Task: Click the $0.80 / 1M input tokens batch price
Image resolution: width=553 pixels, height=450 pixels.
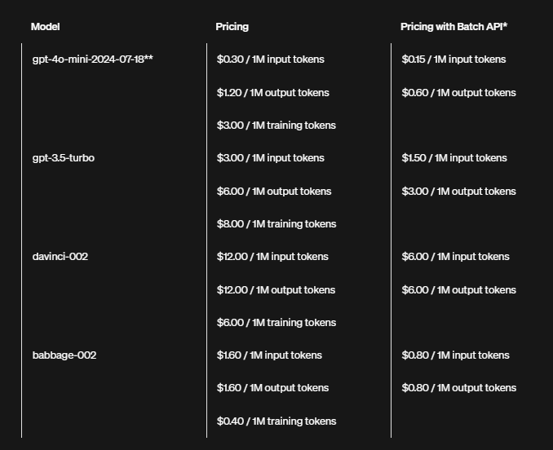Action: coord(455,355)
